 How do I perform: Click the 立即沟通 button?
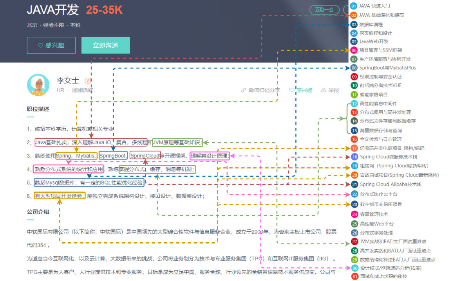tap(105, 45)
